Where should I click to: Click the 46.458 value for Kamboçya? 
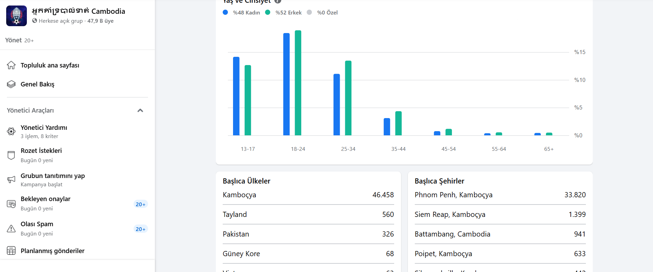tap(383, 195)
